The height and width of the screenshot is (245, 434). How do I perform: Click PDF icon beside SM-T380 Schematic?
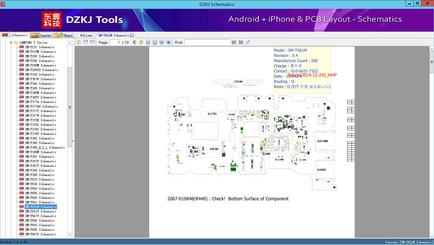click(x=21, y=138)
